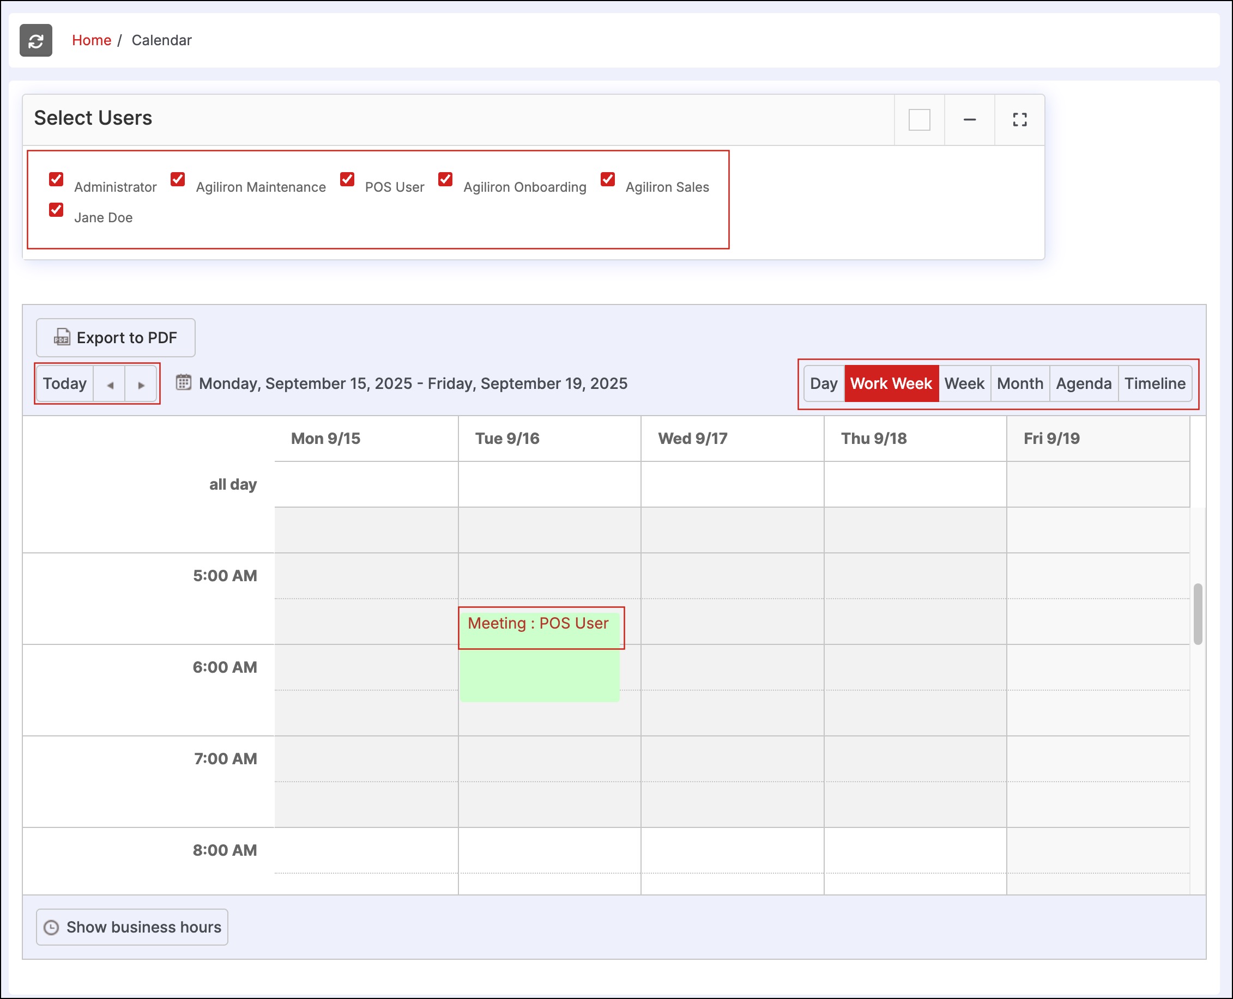Uncheck the Agiliron Maintenance checkbox
Screen dimensions: 1233x999
click(x=177, y=179)
